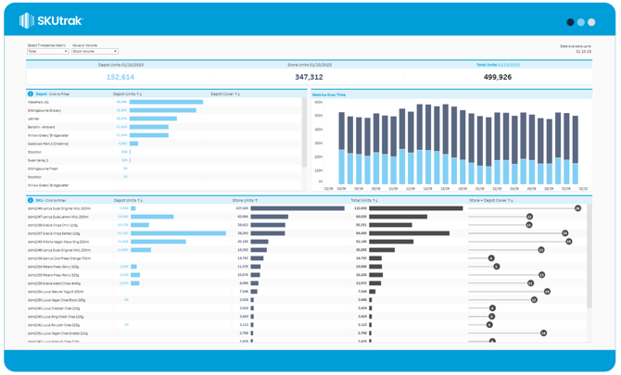The width and height of the screenshot is (621, 375).
Task: Click the SKU panel info icon
Action: (31, 200)
